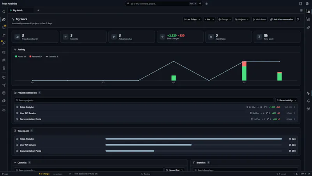Click the Projects worked on stat card
The height and width of the screenshot is (176, 312).
(x=35, y=37)
